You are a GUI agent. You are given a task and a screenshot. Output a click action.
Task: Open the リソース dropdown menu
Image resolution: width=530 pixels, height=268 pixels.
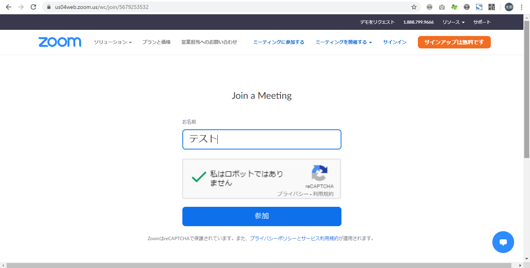click(454, 22)
